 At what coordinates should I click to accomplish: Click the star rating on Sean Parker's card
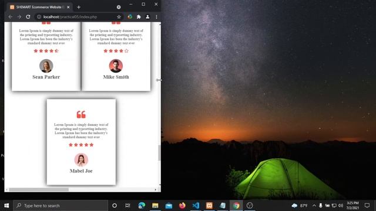pyautogui.click(x=46, y=51)
